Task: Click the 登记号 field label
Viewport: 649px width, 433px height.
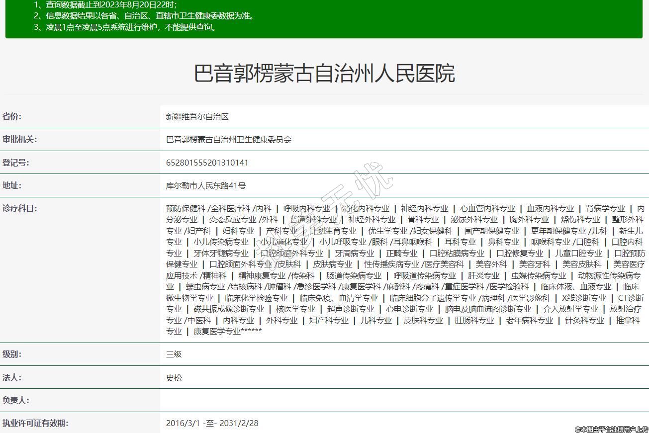Action: click(x=15, y=163)
